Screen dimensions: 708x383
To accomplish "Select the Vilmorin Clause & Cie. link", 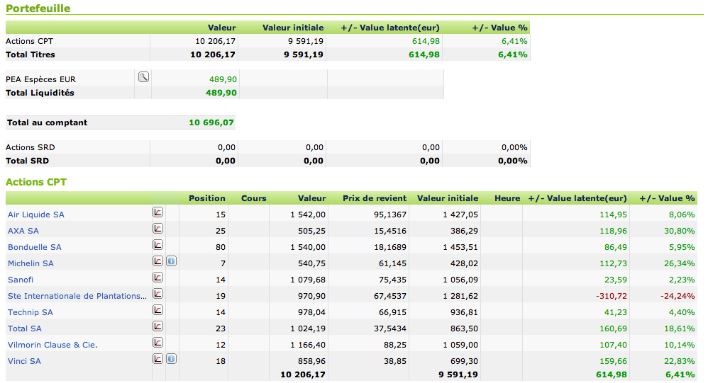I will coord(52,345).
